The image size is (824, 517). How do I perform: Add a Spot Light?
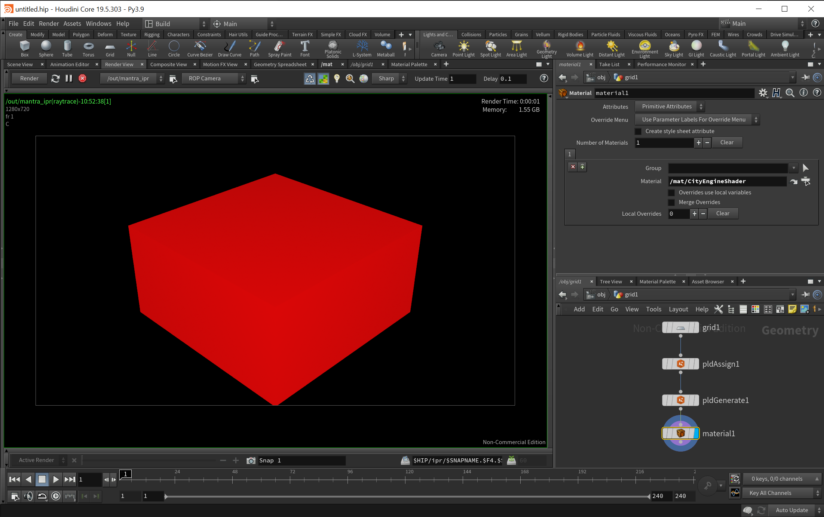coord(490,49)
